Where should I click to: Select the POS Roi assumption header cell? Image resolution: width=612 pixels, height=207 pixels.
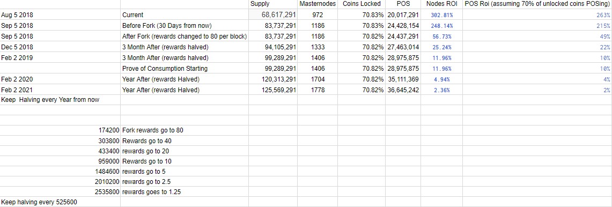click(x=537, y=4)
